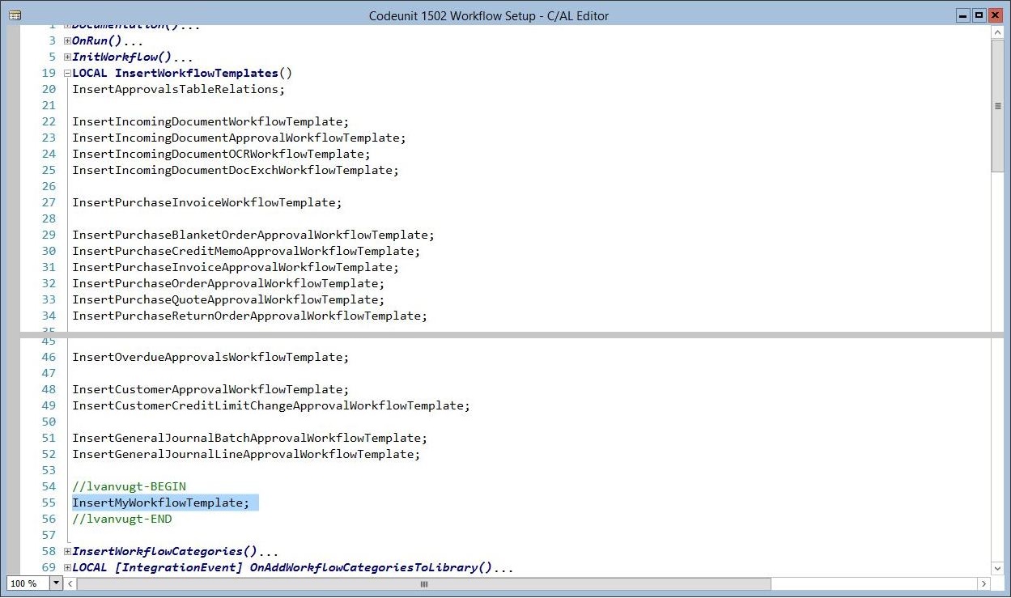The width and height of the screenshot is (1011, 598).
Task: Click InsertGeneralJournalLineApprovalWorkflowTemplate; line
Action: click(246, 454)
